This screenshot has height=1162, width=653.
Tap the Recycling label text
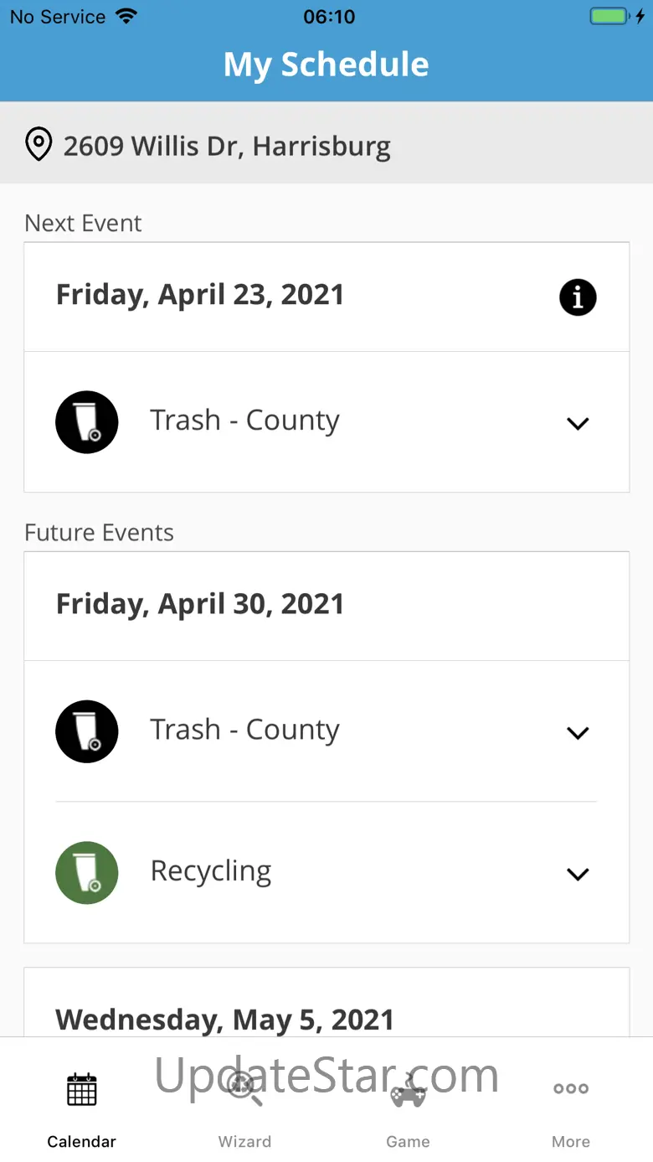(x=211, y=871)
